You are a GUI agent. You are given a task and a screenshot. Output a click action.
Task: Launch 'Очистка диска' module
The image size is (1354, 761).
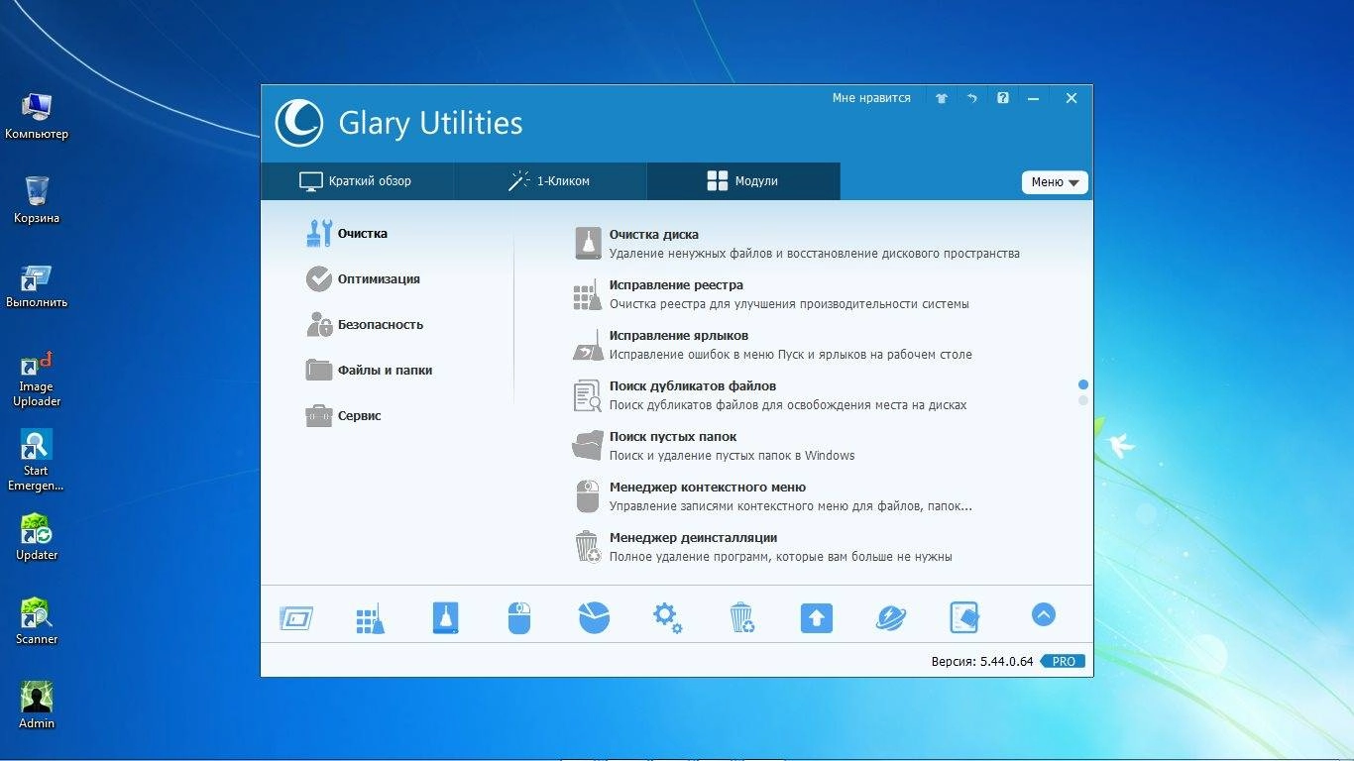pyautogui.click(x=797, y=244)
